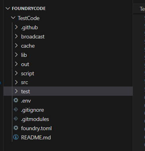Open the foundry.toml file
This screenshot has height=151, width=145.
[36, 129]
